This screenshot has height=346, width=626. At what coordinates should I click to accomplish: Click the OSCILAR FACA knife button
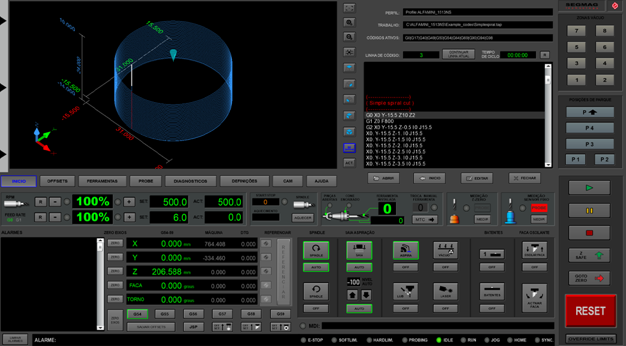pos(535,250)
